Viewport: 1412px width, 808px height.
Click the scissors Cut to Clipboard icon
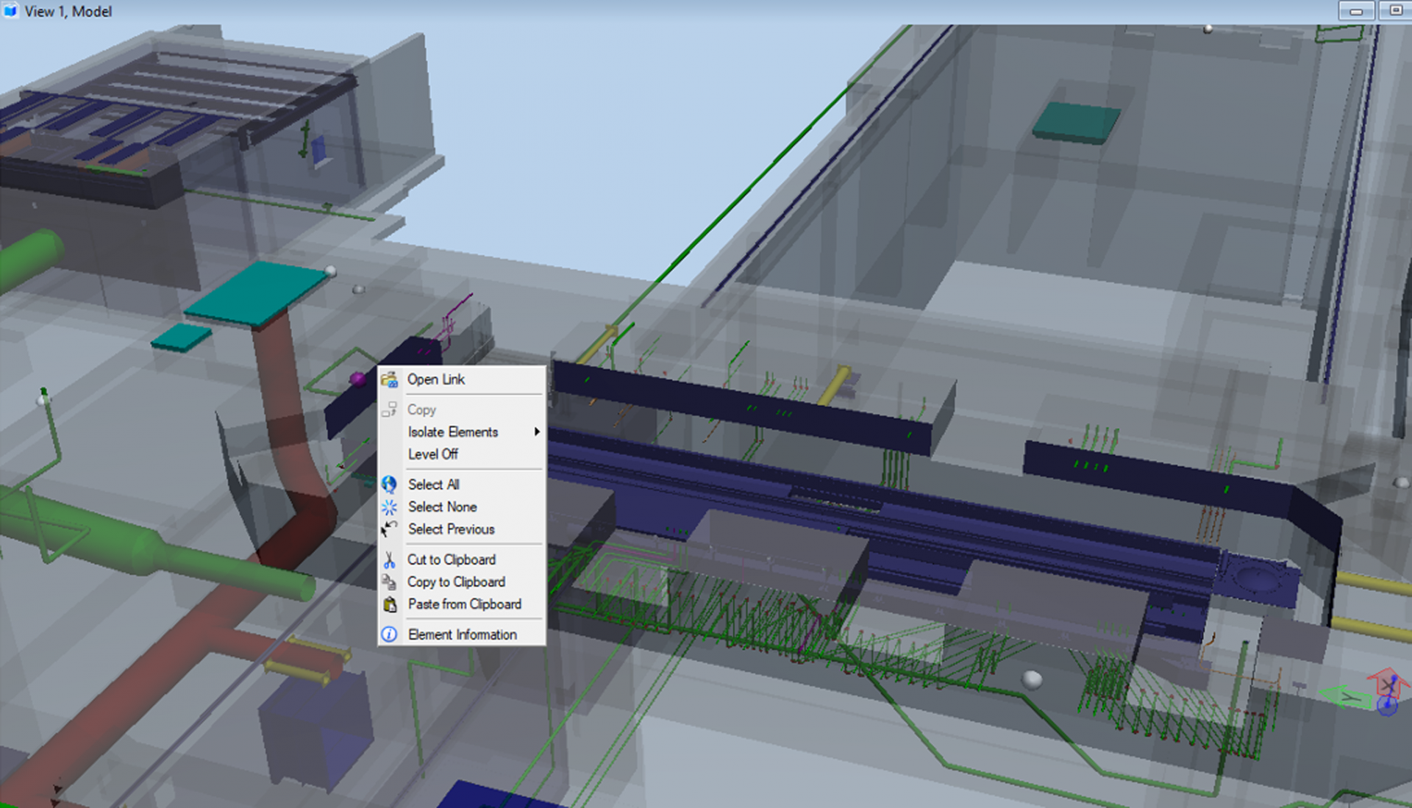[389, 560]
